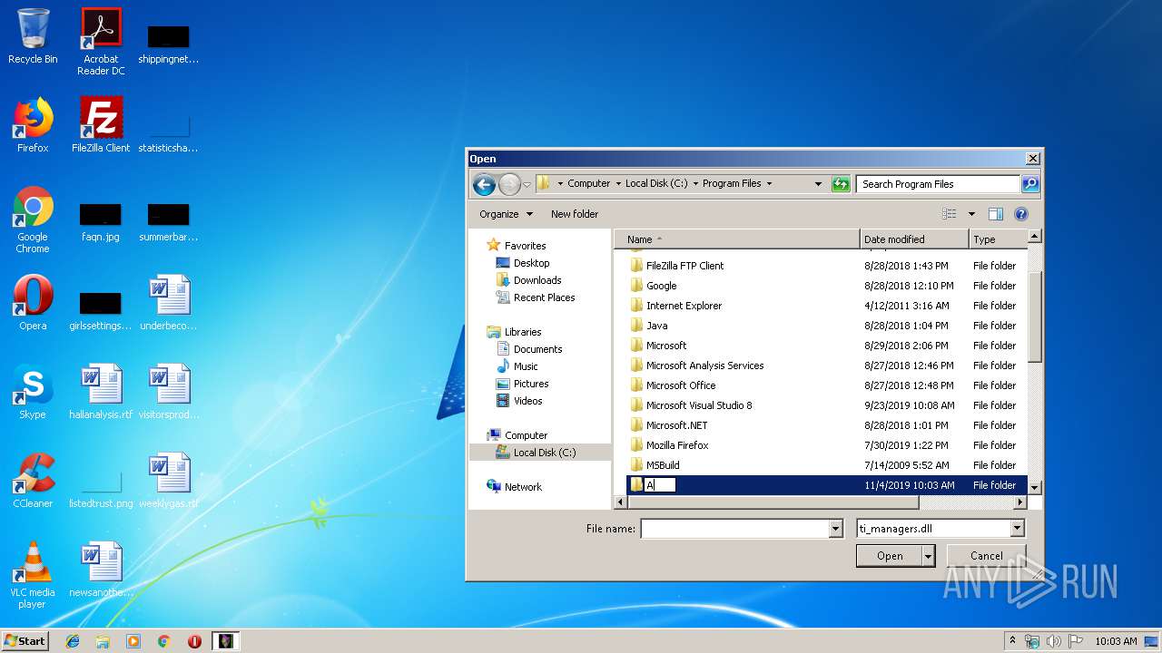The image size is (1162, 653).
Task: Select Desktop in the navigation pane
Action: 531,263
